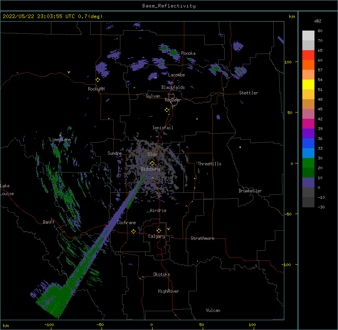The height and width of the screenshot is (330, 338).
Task: Click the Sylvan label on the map
Action: point(153,96)
